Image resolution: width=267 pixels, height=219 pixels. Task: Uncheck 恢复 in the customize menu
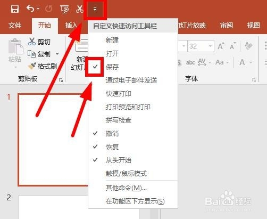click(133, 147)
